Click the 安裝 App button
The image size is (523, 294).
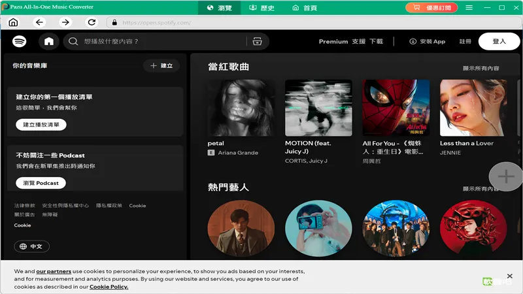428,41
